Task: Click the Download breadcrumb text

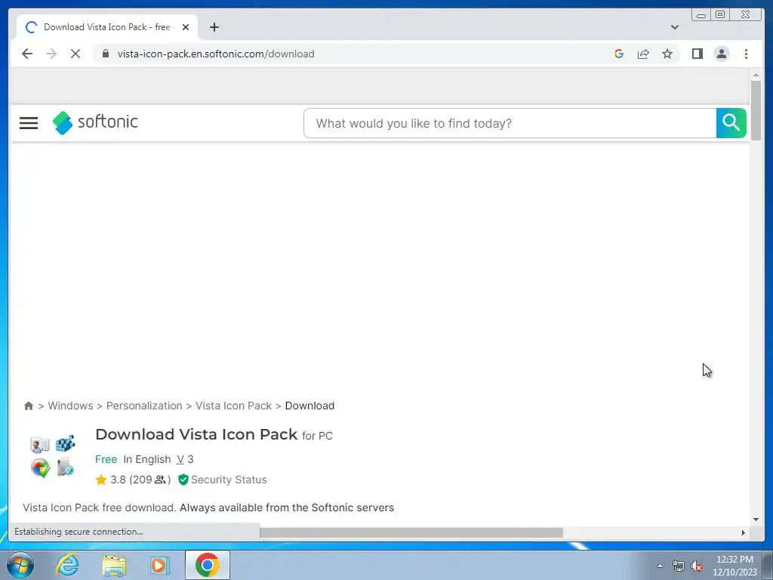Action: tap(310, 406)
